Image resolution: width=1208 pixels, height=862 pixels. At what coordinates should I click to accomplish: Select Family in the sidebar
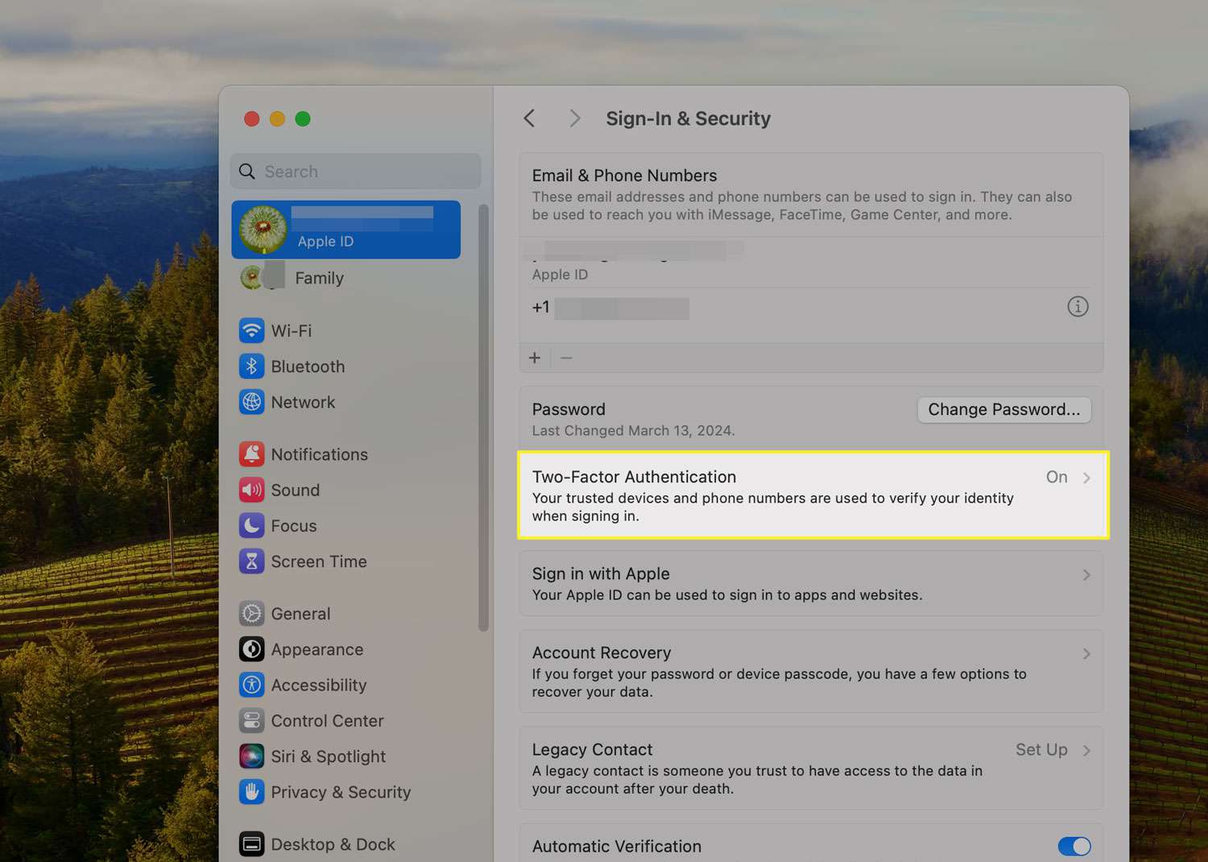click(x=319, y=278)
